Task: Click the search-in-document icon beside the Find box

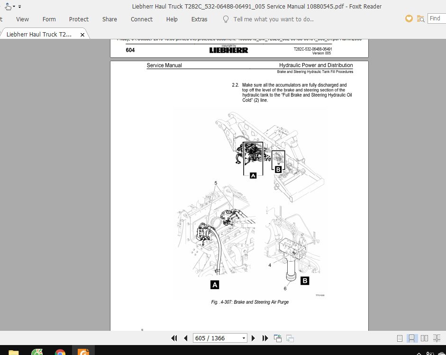Action: point(421,18)
